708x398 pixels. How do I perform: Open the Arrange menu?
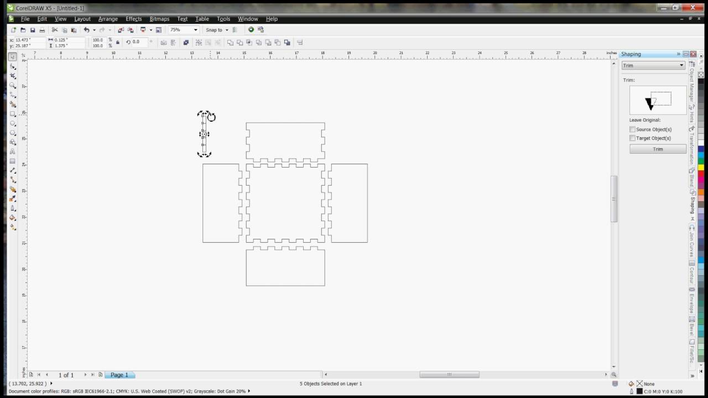tap(108, 19)
